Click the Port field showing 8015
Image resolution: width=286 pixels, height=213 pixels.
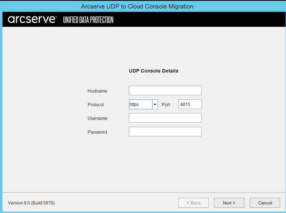coord(190,104)
